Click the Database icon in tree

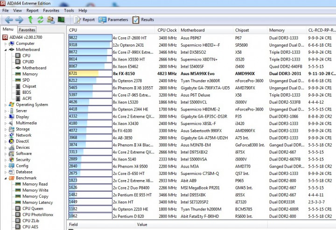pos(11,172)
